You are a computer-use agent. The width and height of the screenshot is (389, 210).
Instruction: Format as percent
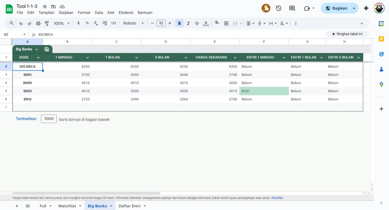[x=87, y=23]
